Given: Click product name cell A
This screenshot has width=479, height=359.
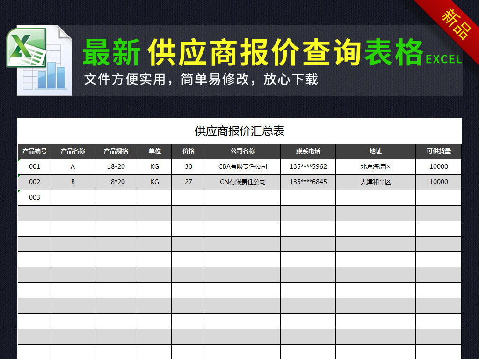Looking at the screenshot, I should coord(73,167).
